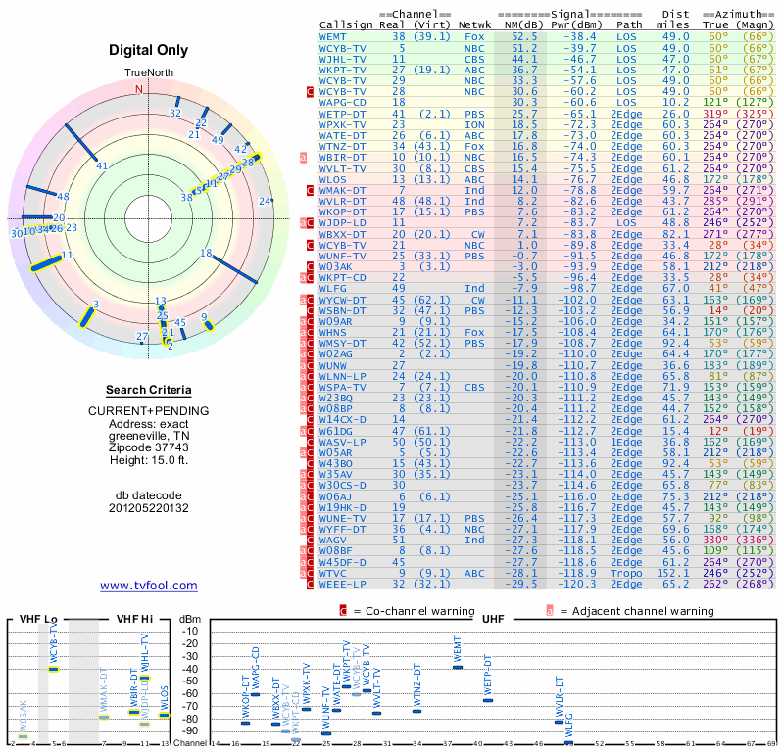Select the WEMT signal bar in the UHF chart
Image resolution: width=784 pixels, height=752 pixels.
pos(458,667)
